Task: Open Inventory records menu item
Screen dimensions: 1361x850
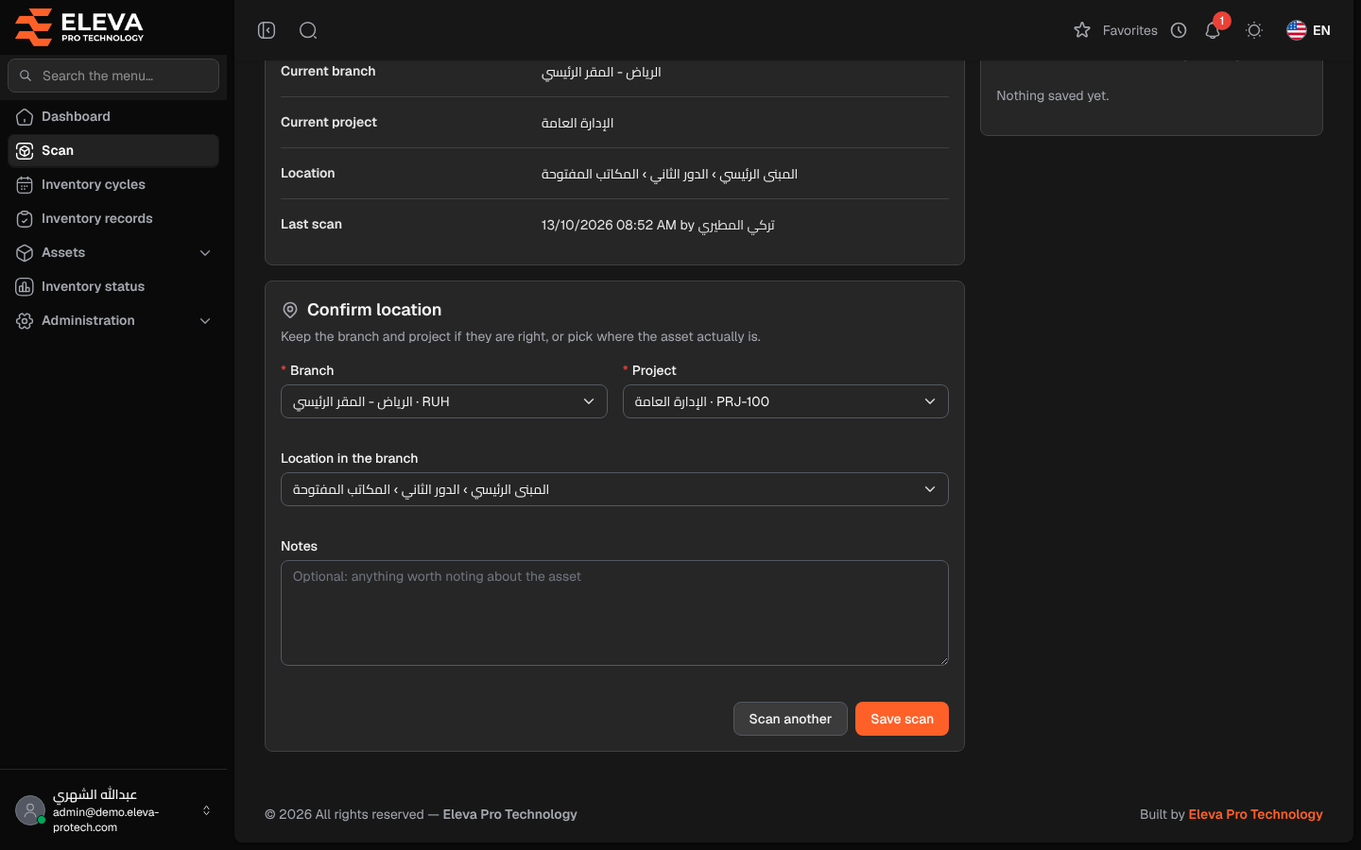Action: 113,219
